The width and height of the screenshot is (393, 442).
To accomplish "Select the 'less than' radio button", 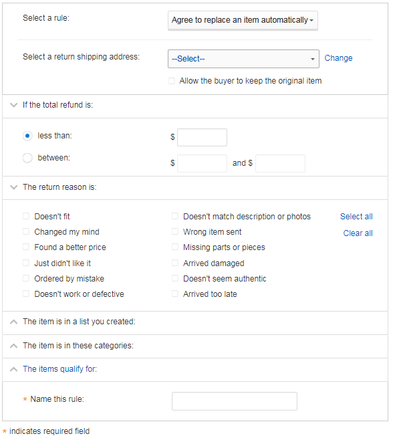I will point(27,136).
